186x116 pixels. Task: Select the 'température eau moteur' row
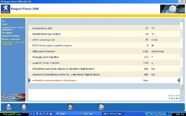104,34
